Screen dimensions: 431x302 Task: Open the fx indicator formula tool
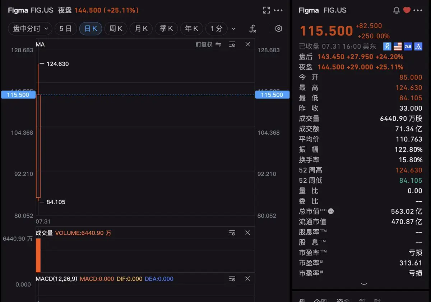(252, 29)
